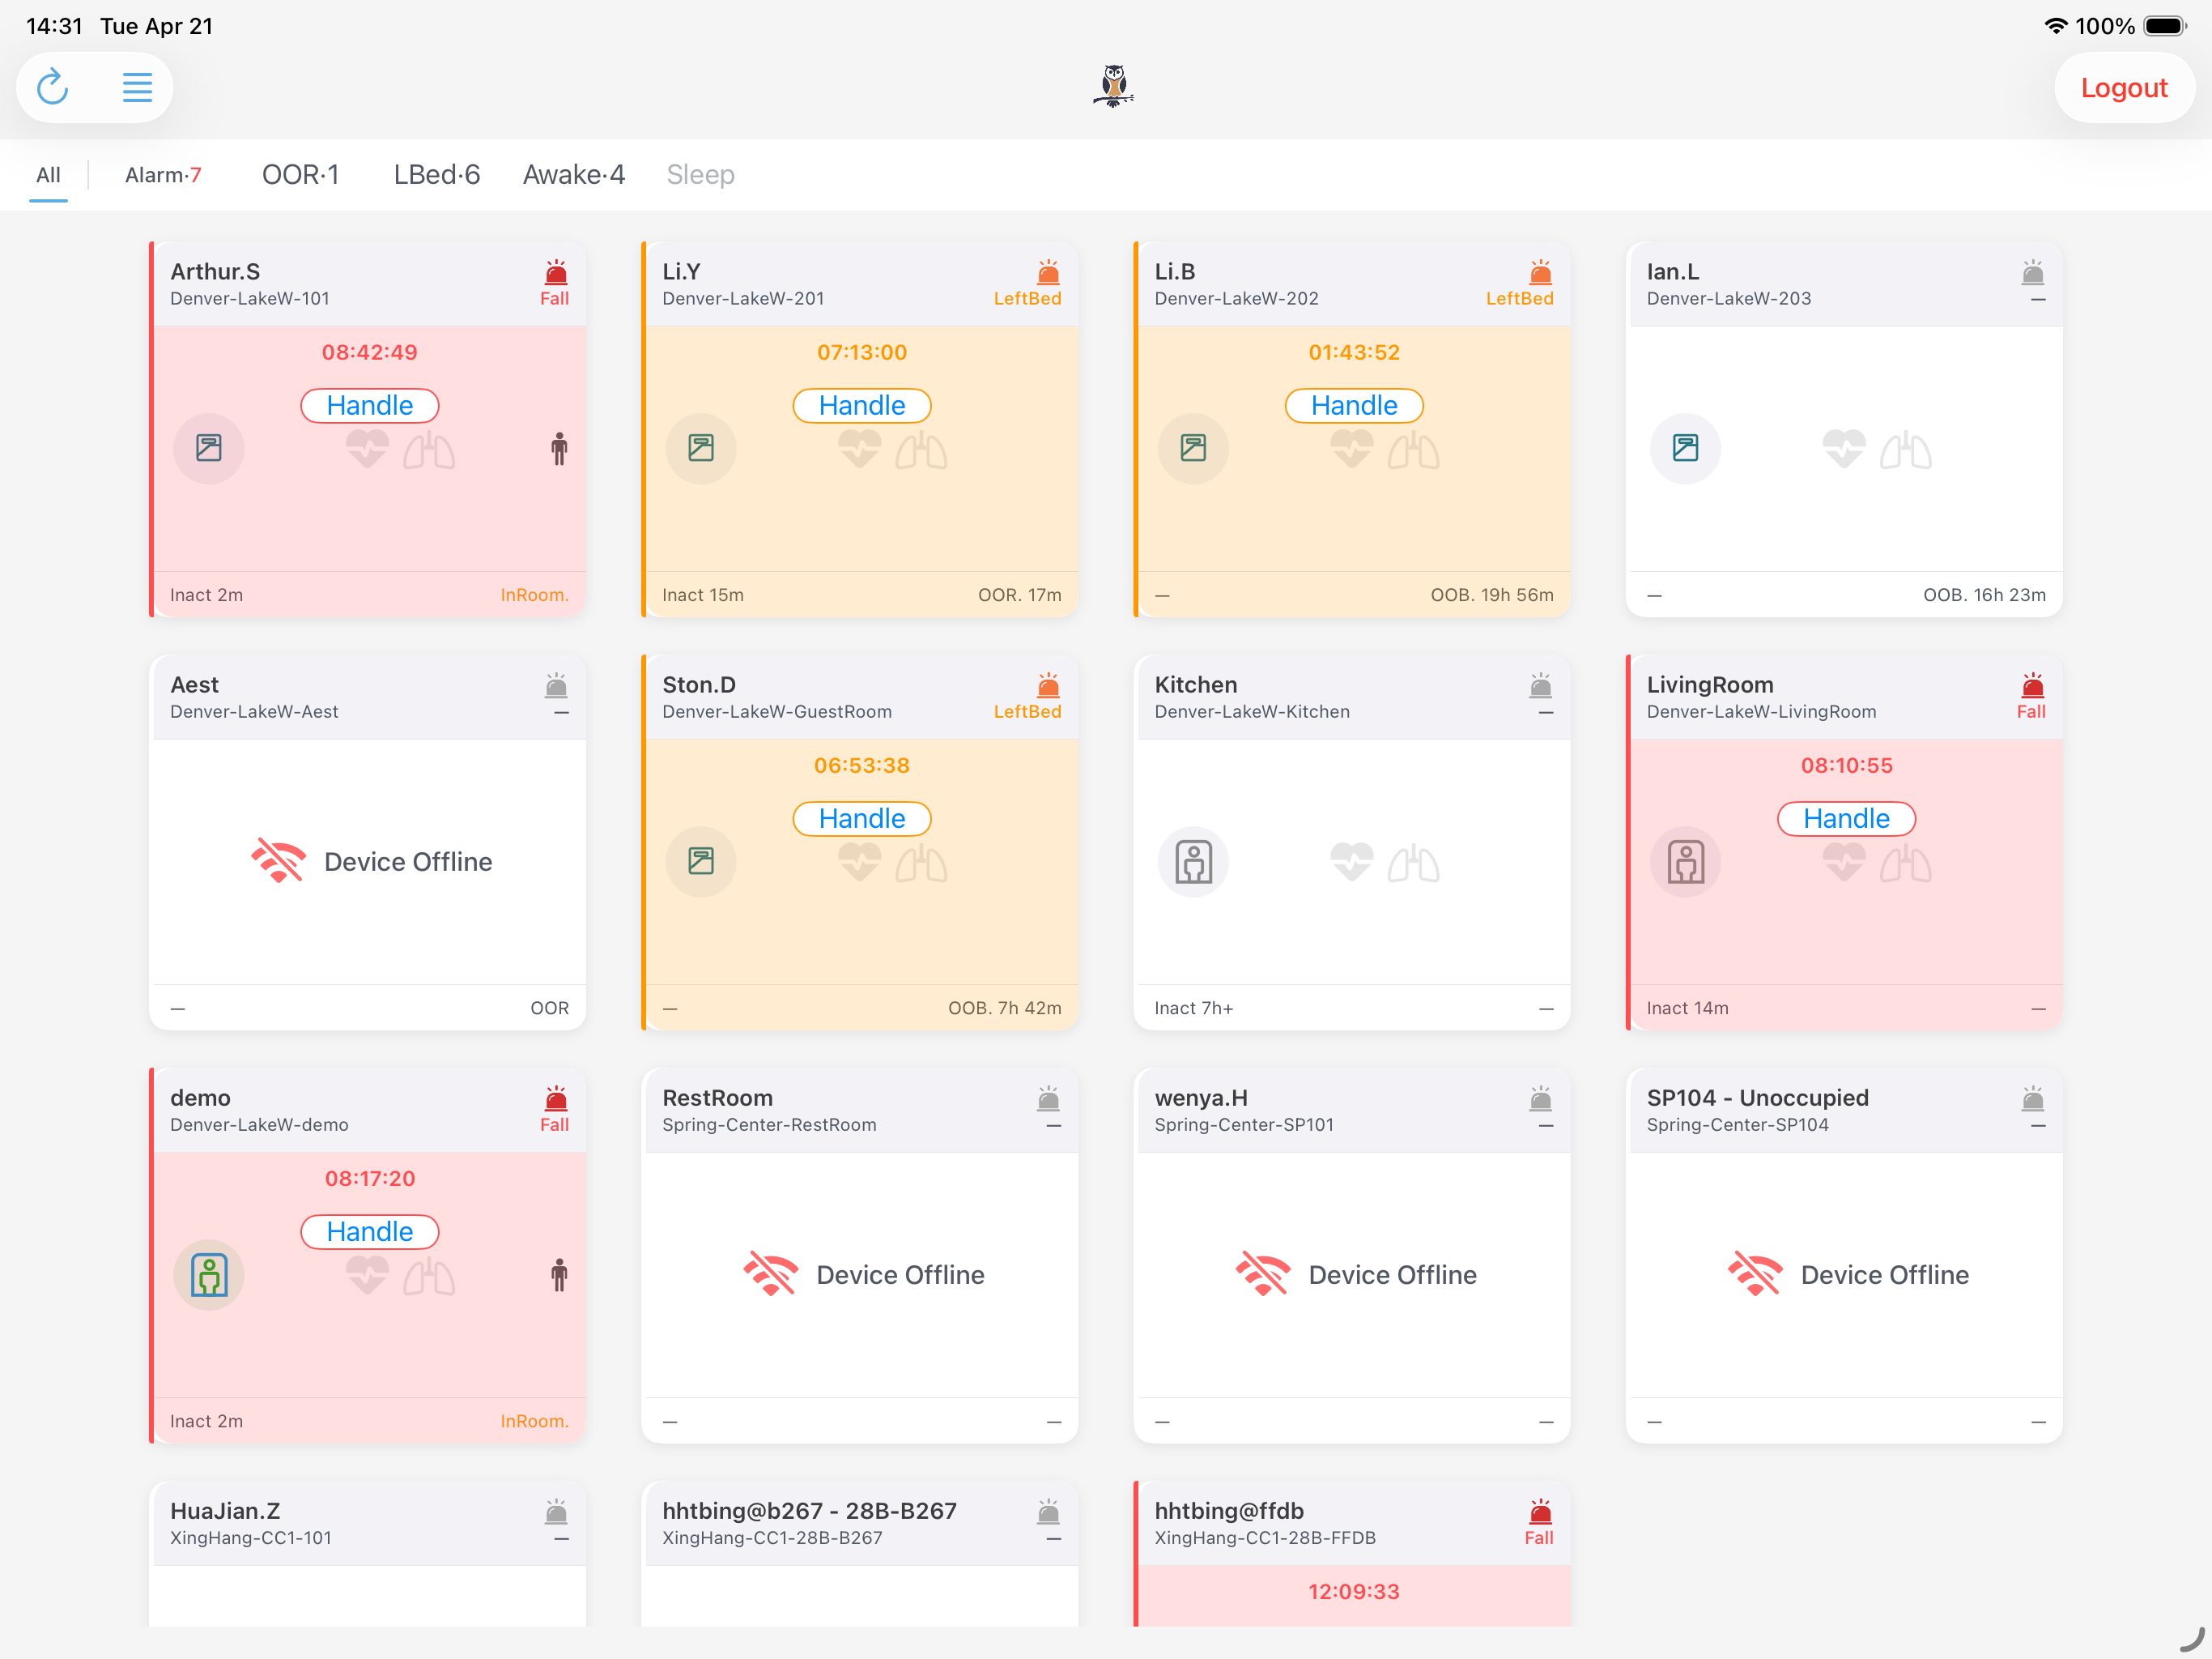Viewport: 2212px width, 1659px height.
Task: Tap Ston.D orange siren icon
Action: tap(1048, 685)
